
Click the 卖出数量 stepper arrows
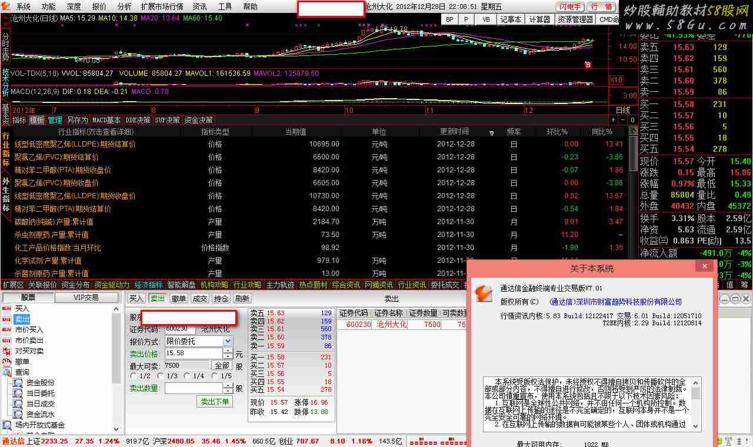pyautogui.click(x=228, y=388)
